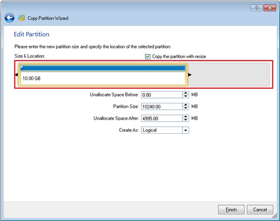Focus the Unallocate Space Before field
This screenshot has width=280, height=221.
[162, 95]
